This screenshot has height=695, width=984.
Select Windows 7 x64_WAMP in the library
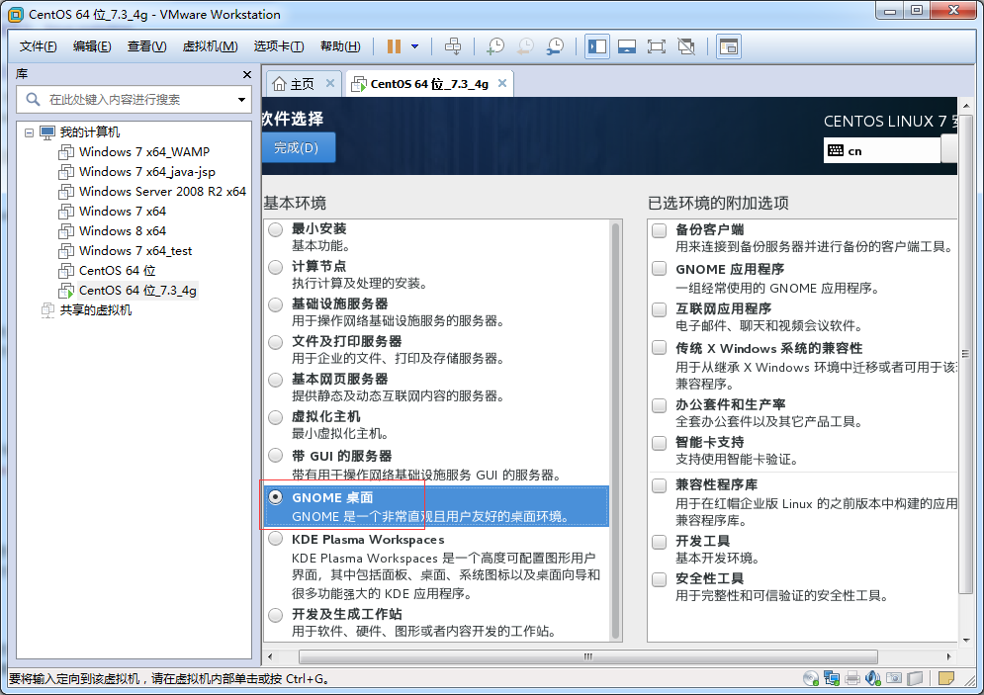[x=144, y=152]
